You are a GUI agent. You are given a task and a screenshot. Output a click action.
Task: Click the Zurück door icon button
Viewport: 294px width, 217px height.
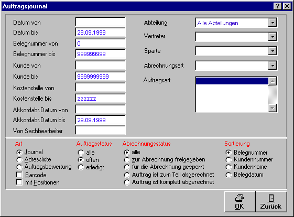coord(271,202)
